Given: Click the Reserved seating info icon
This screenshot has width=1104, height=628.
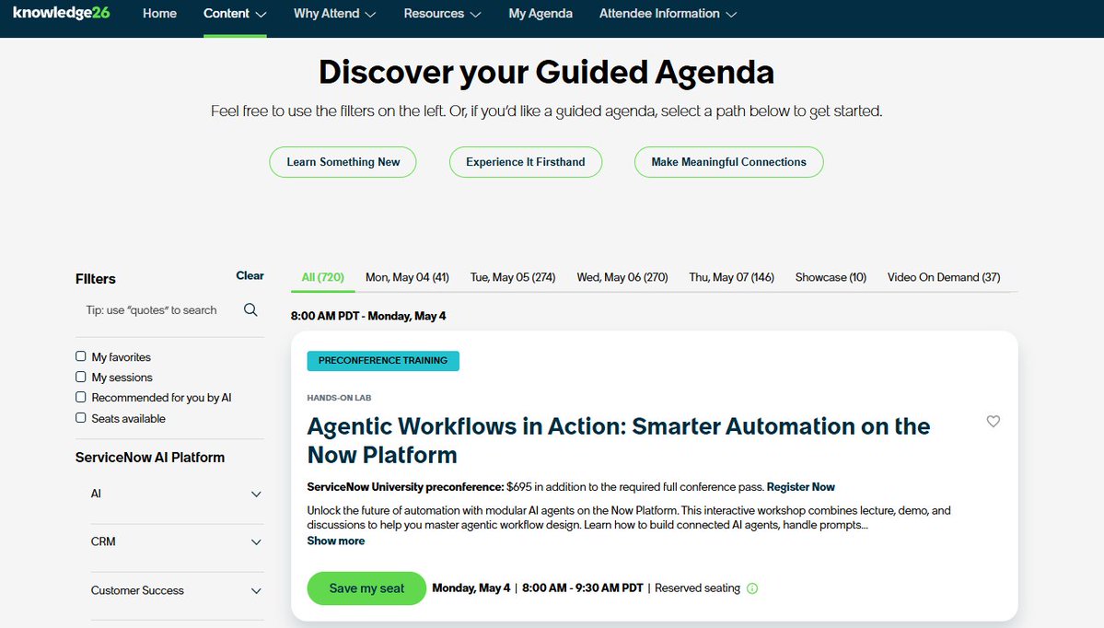Looking at the screenshot, I should [x=752, y=588].
